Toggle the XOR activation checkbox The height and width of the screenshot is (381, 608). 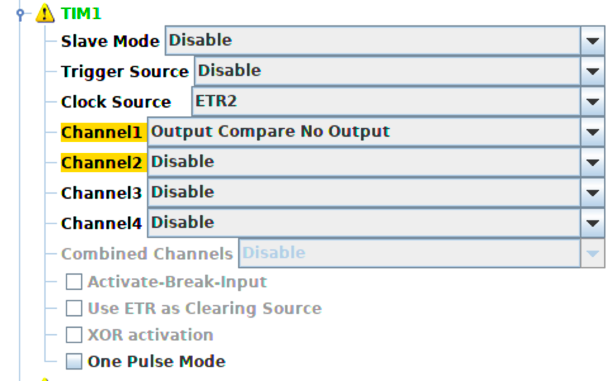point(73,335)
